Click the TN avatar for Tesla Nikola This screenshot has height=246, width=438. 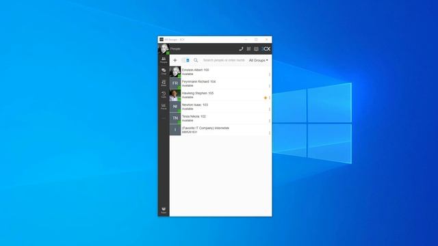pos(175,118)
